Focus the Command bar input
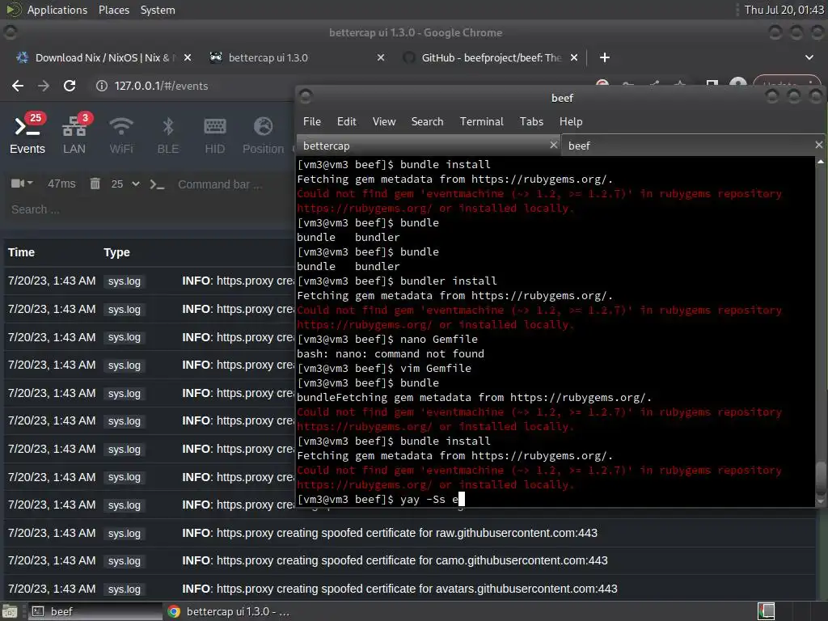 point(232,184)
